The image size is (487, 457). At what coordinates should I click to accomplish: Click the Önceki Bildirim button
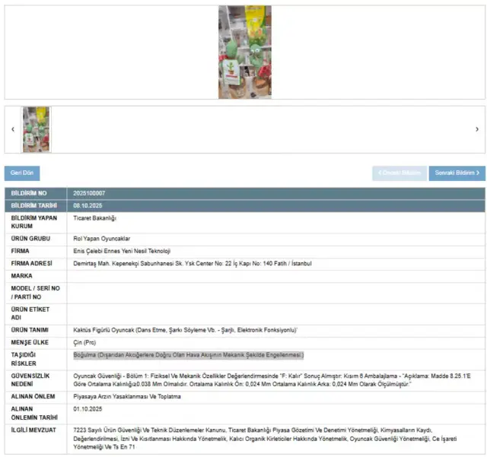(399, 173)
